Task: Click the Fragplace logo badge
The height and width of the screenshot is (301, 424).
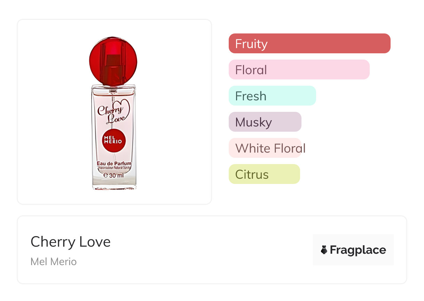Action: (353, 250)
